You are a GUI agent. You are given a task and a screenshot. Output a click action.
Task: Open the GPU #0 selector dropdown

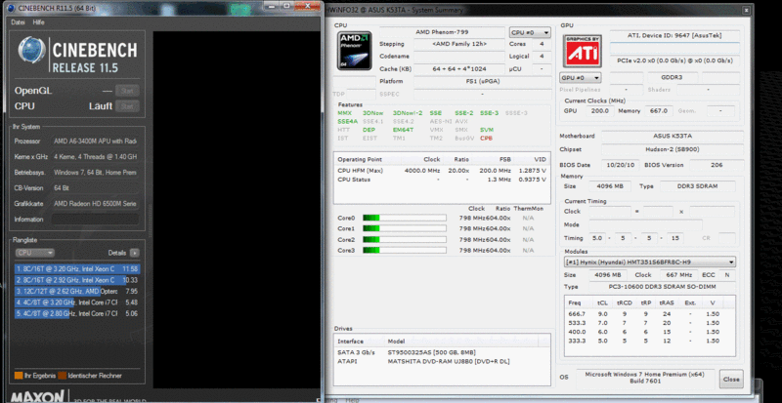pos(581,78)
